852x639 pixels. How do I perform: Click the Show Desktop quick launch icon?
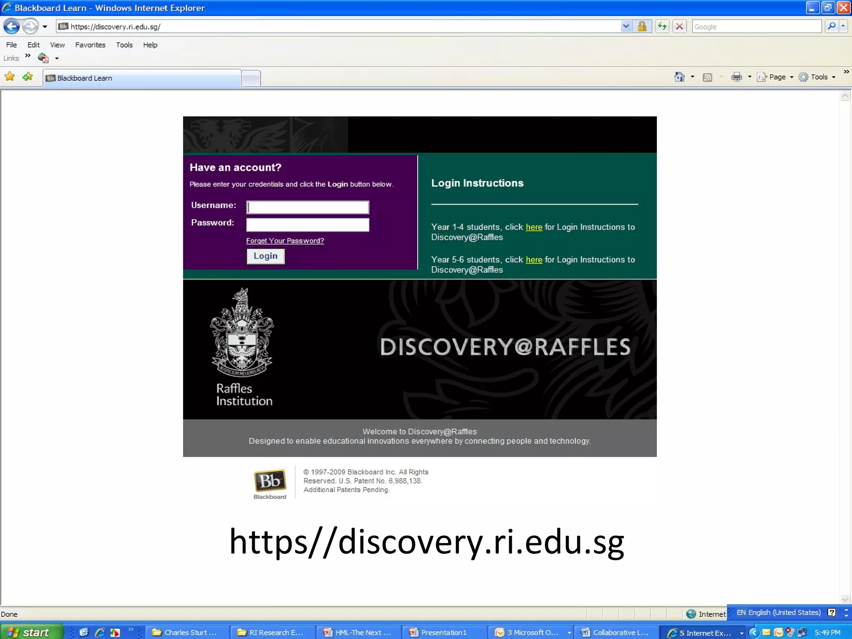point(84,632)
